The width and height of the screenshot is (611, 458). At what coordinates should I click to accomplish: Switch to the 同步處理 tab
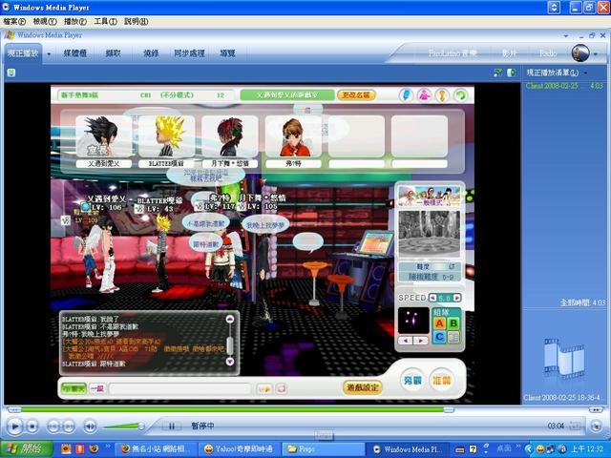pos(189,53)
